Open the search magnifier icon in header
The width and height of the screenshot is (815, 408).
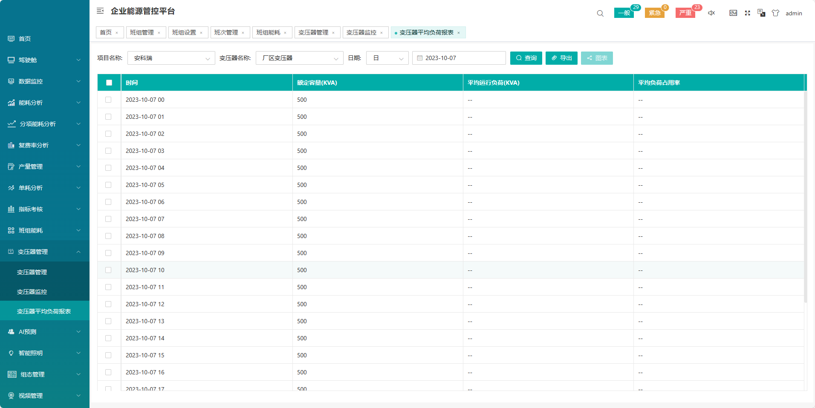[x=600, y=13]
